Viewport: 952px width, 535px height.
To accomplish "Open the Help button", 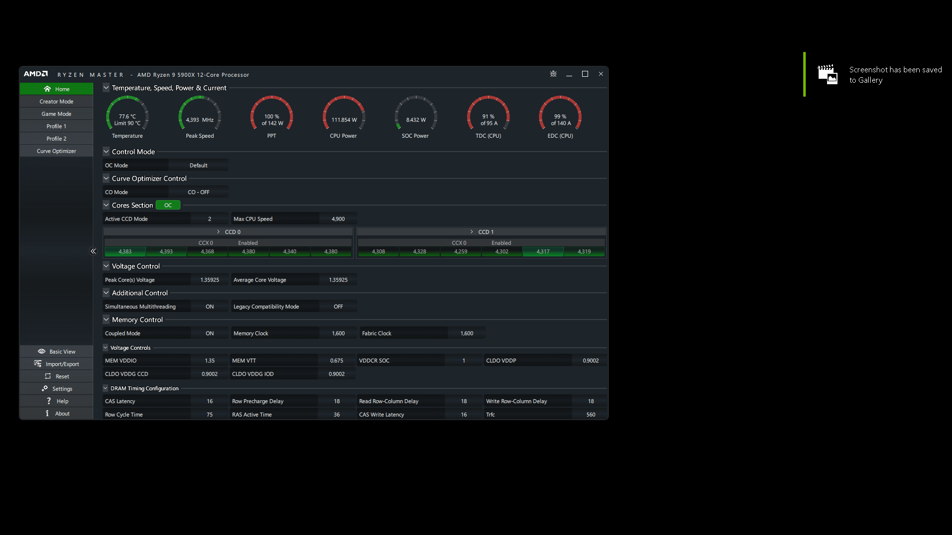I will tap(57, 401).
